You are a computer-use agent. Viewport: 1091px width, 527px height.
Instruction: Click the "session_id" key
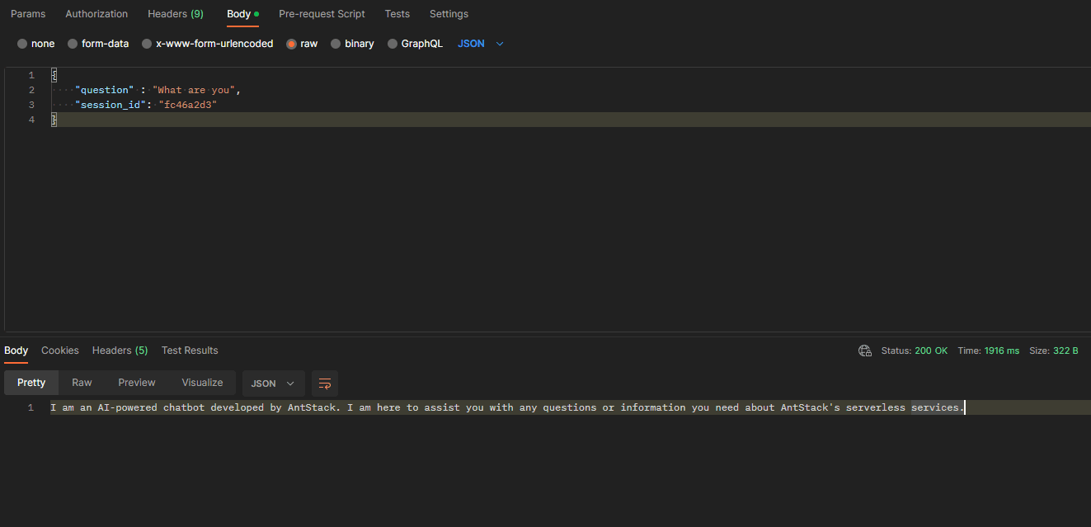(111, 105)
